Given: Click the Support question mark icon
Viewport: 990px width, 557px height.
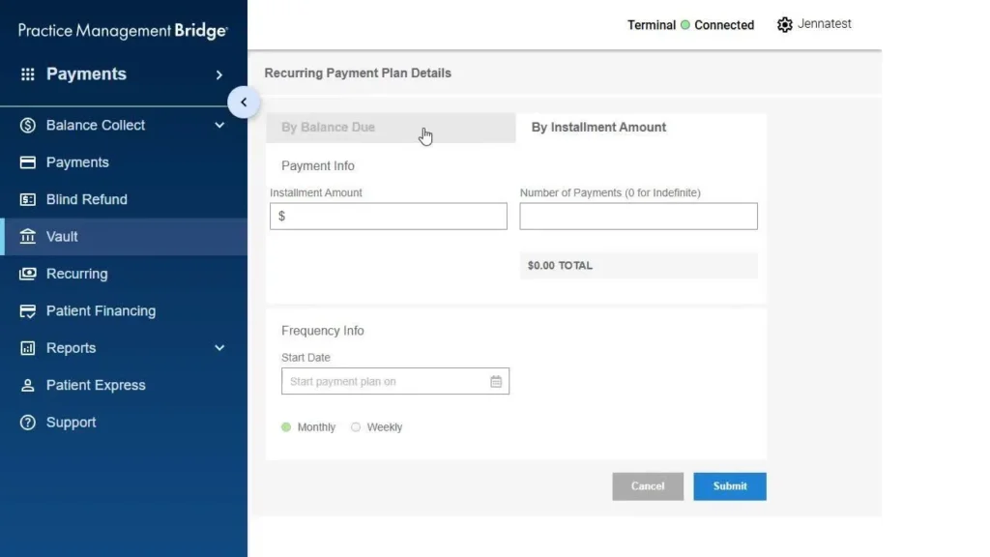Looking at the screenshot, I should 28,423.
